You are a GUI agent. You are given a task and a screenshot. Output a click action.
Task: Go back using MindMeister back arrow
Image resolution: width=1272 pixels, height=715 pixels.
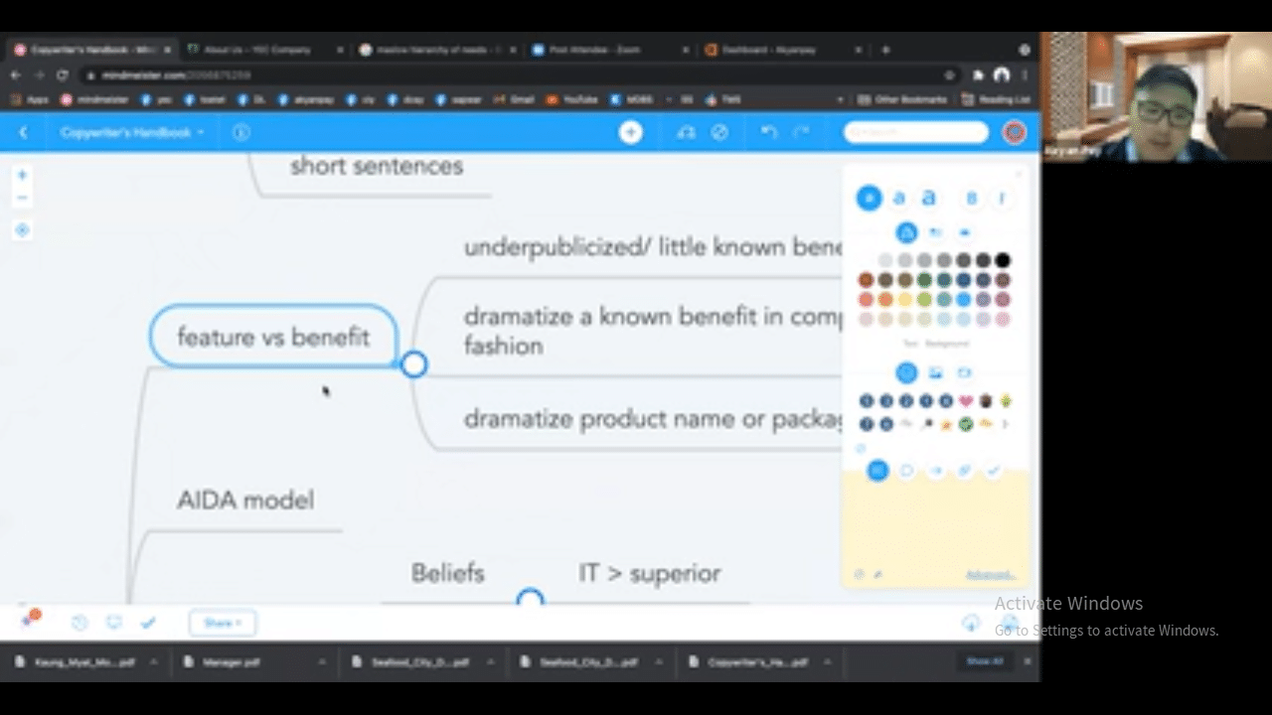(24, 132)
